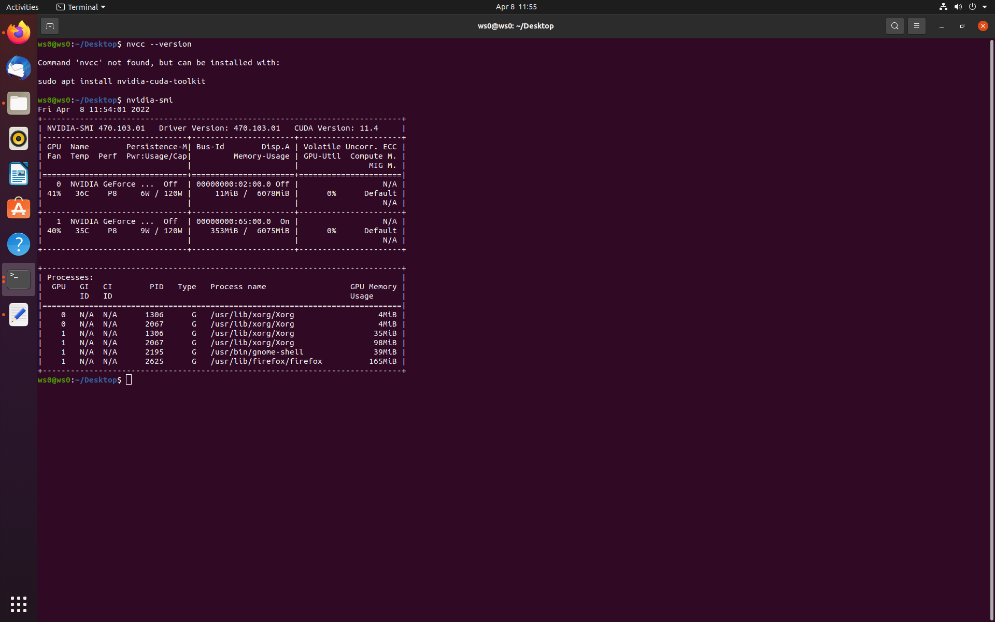Click the network status icon
The height and width of the screenshot is (622, 995).
[x=943, y=7]
